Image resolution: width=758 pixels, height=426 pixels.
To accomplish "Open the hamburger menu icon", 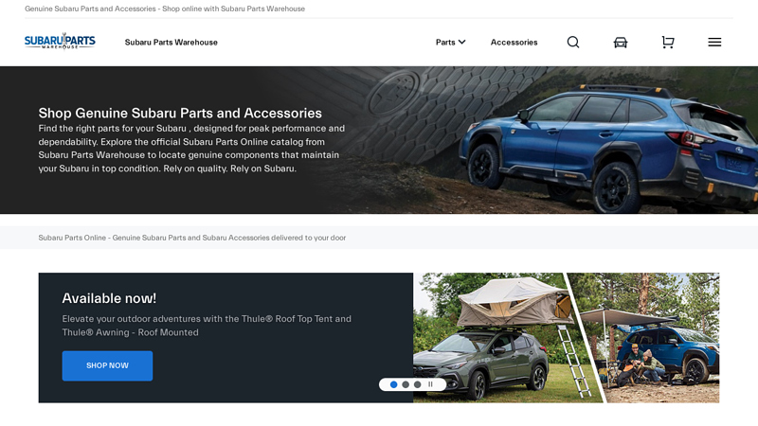I will [x=714, y=43].
